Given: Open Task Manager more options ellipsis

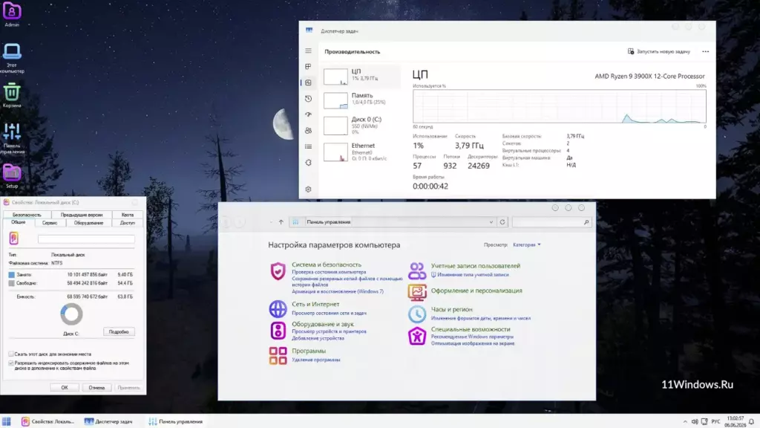Looking at the screenshot, I should [705, 51].
